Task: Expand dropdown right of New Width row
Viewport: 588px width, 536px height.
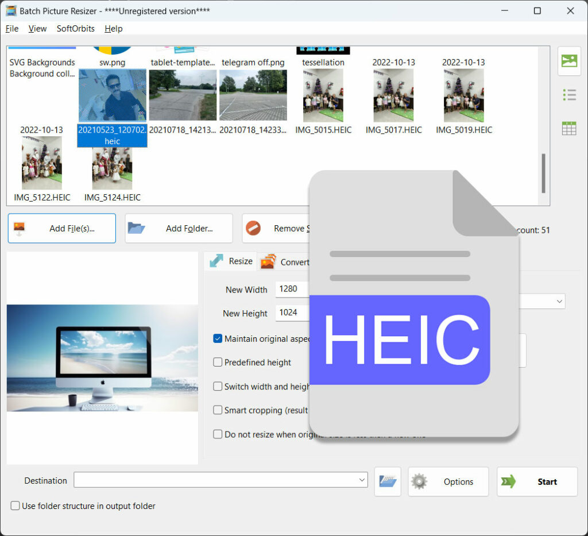Action: coord(559,301)
